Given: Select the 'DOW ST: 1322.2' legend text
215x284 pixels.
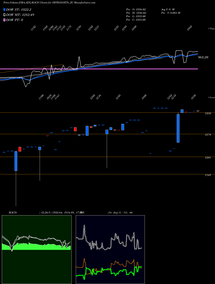Looking at the screenshot, I should click(18, 9).
